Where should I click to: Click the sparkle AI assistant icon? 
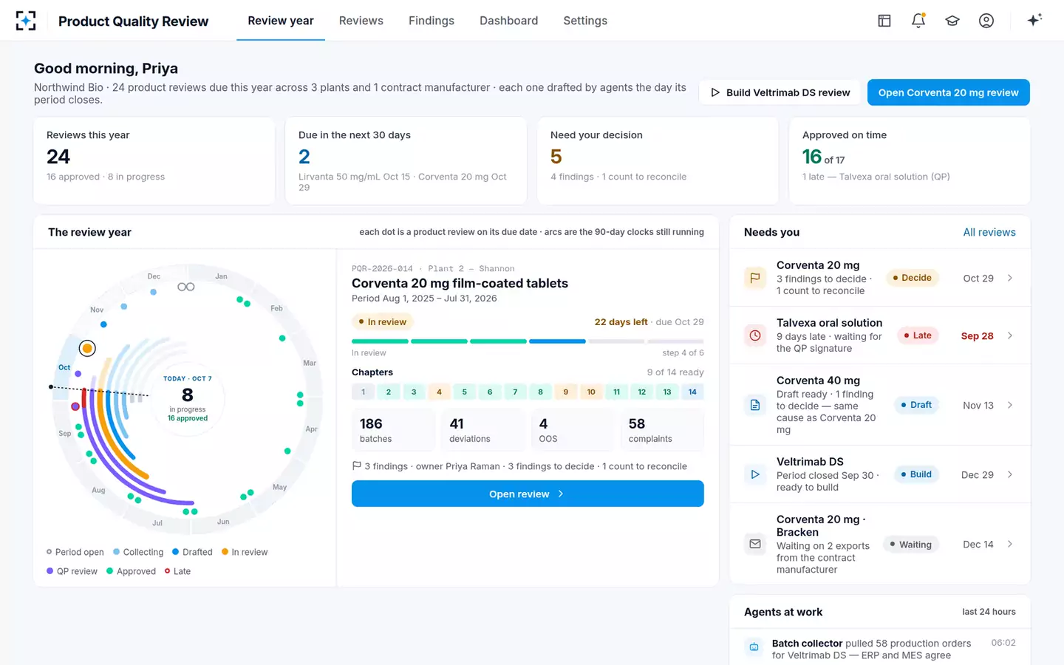coord(1034,20)
